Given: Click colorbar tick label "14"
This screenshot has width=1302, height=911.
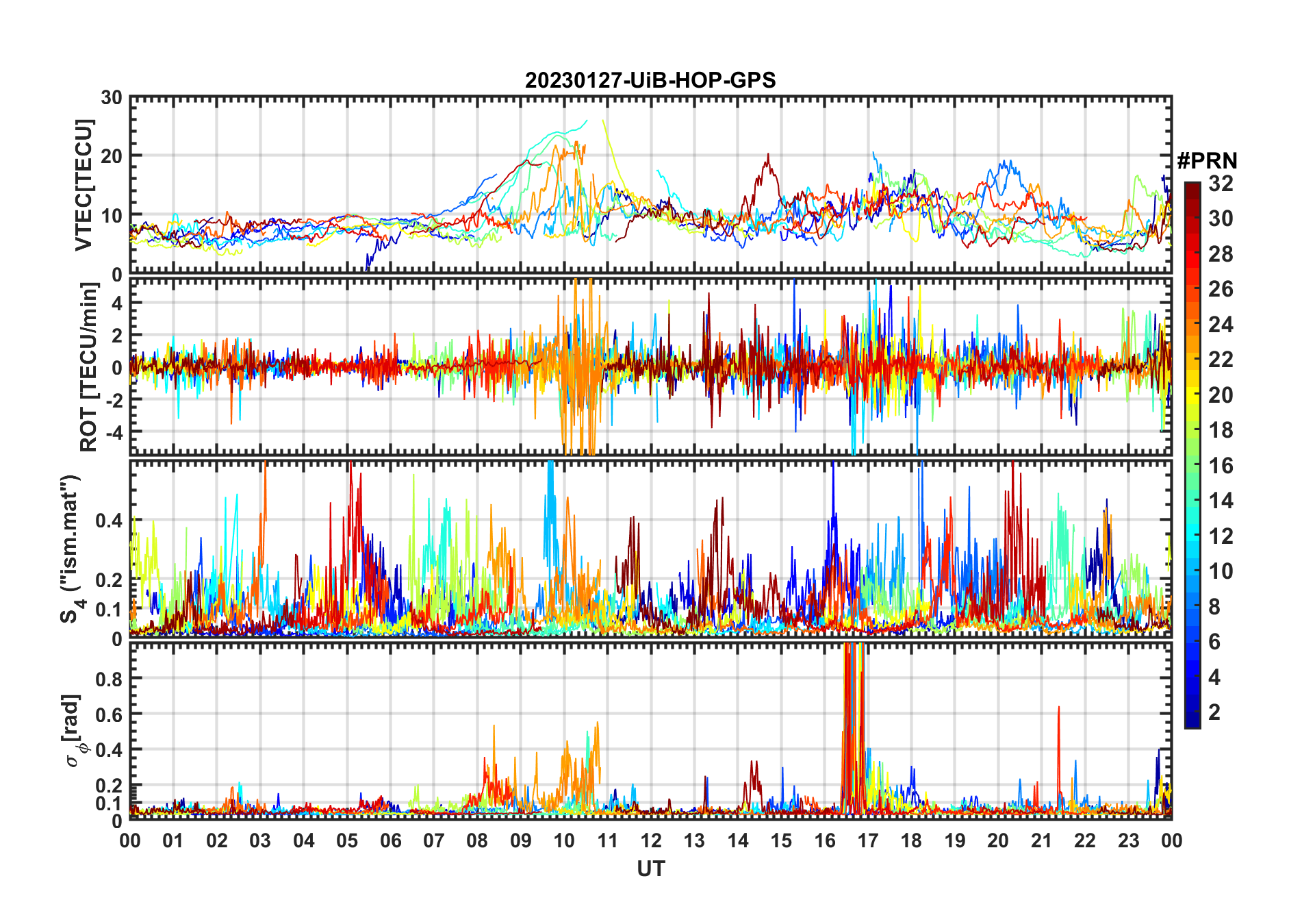Looking at the screenshot, I should [1221, 501].
